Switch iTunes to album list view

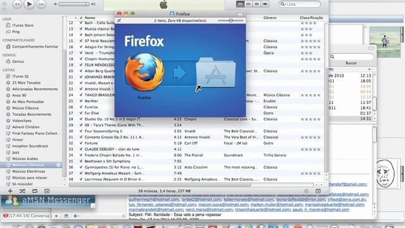[249, 4]
